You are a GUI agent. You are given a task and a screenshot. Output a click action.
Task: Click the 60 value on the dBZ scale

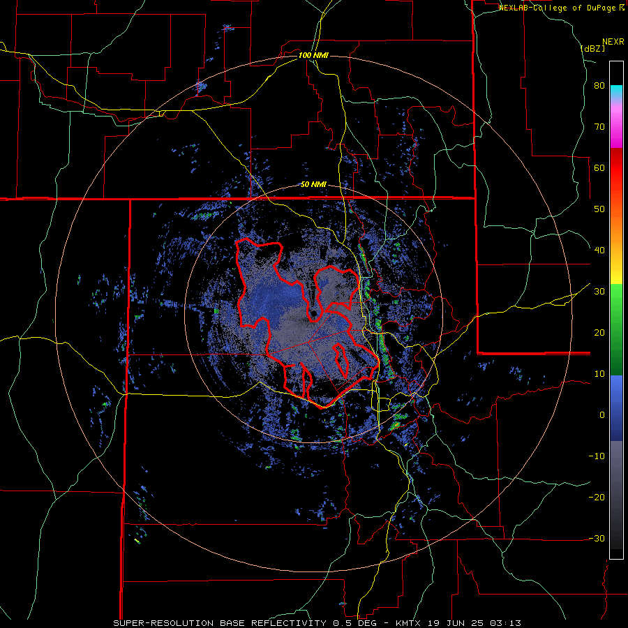click(x=599, y=167)
